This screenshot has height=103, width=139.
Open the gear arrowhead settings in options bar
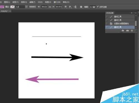click(x=81, y=7)
